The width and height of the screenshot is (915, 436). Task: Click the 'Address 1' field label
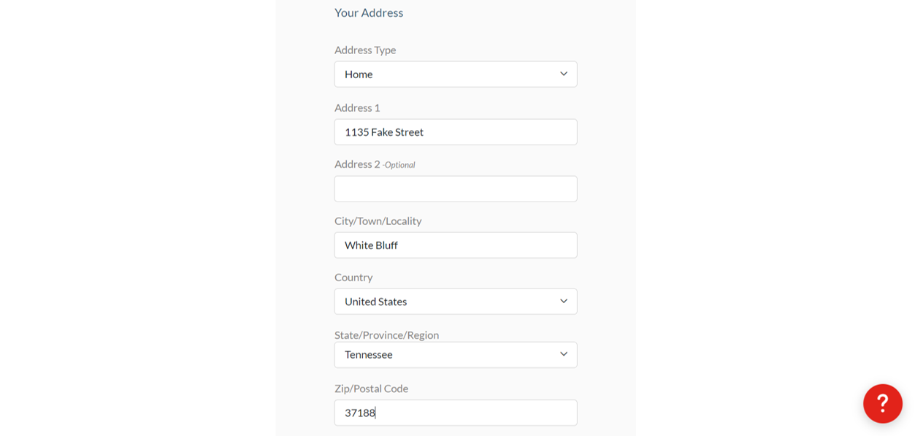pos(357,107)
